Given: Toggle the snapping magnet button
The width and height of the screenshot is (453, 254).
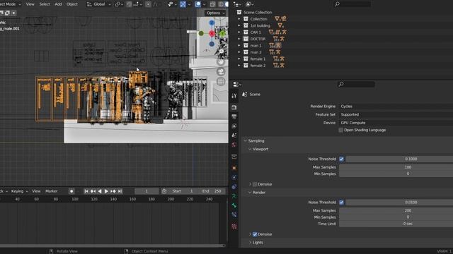Looking at the screenshot, I should click(x=129, y=4).
